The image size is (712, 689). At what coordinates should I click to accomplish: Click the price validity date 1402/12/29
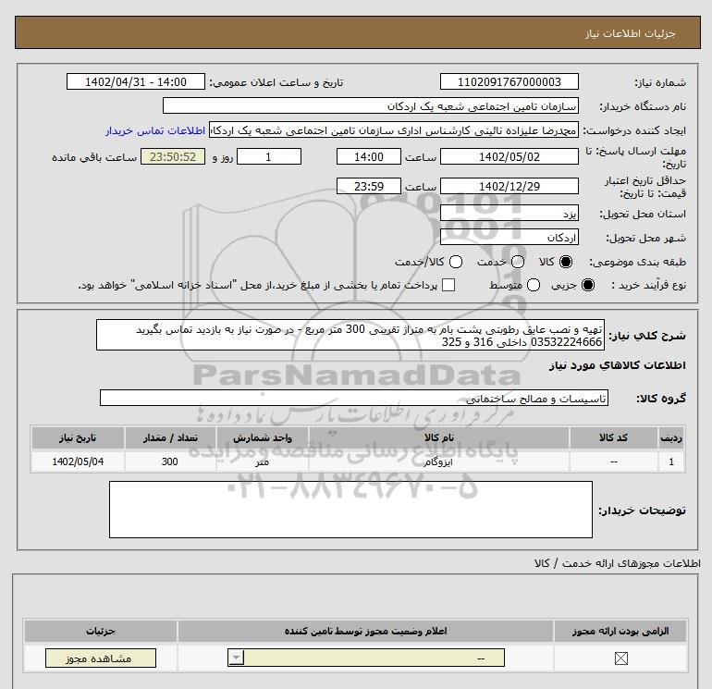509,186
